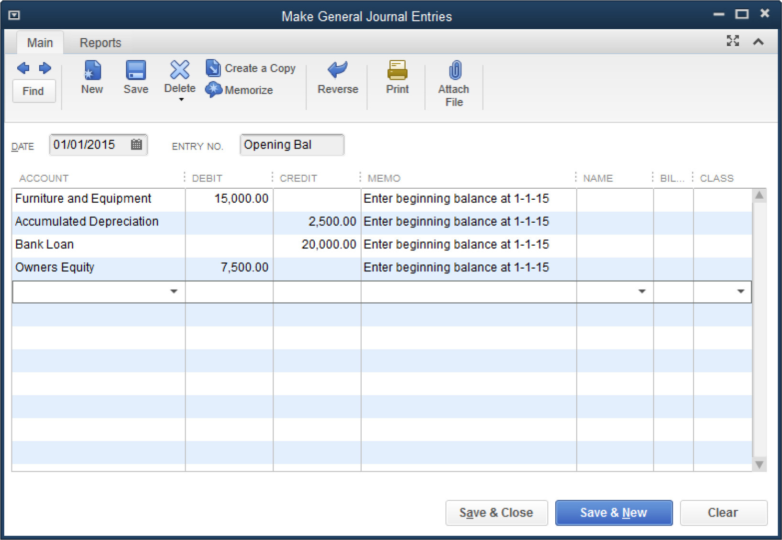Collapse the ribbon with the chevron
782x540 pixels.
pyautogui.click(x=758, y=42)
